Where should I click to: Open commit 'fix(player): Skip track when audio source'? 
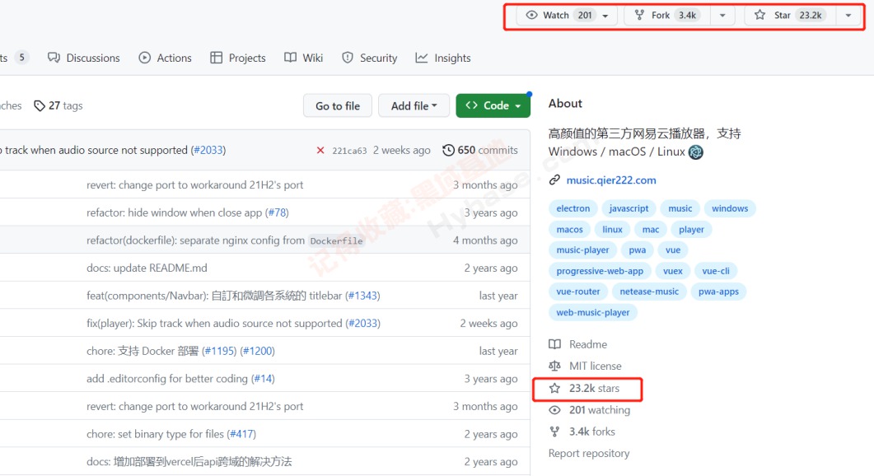click(x=214, y=324)
